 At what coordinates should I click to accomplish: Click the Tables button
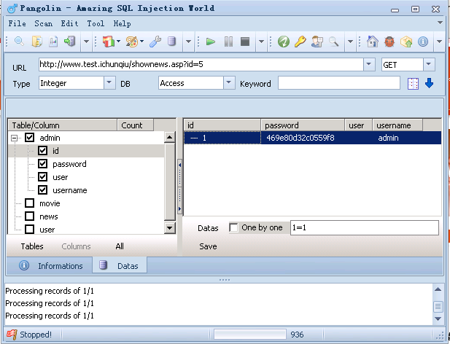click(32, 246)
